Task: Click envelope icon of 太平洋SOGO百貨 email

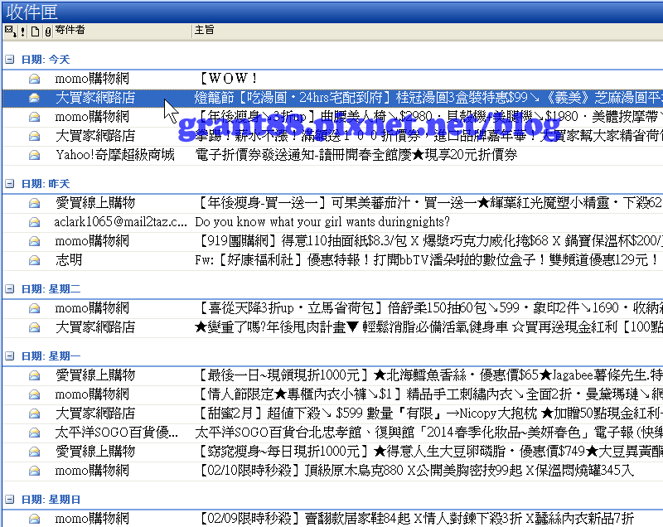Action: pyautogui.click(x=34, y=433)
